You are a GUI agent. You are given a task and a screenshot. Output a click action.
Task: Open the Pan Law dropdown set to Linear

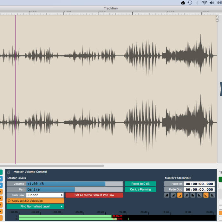pyautogui.click(x=45, y=195)
